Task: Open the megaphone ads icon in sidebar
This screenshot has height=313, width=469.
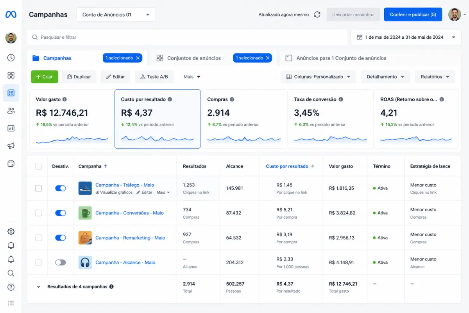Action: [x=11, y=146]
